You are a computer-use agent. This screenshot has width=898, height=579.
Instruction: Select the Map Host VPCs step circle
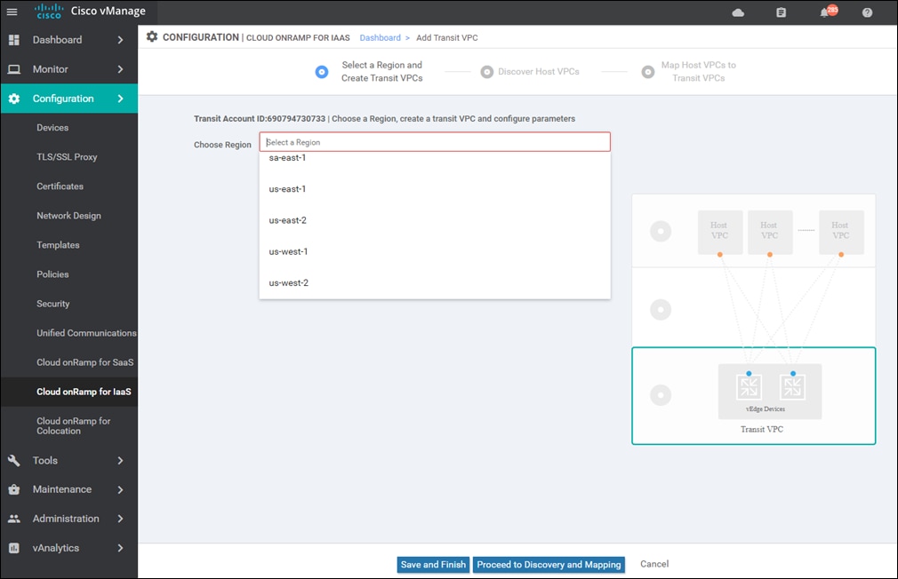pos(648,72)
